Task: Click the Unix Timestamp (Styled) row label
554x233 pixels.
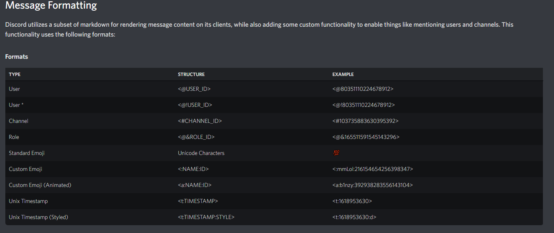Action: point(38,217)
